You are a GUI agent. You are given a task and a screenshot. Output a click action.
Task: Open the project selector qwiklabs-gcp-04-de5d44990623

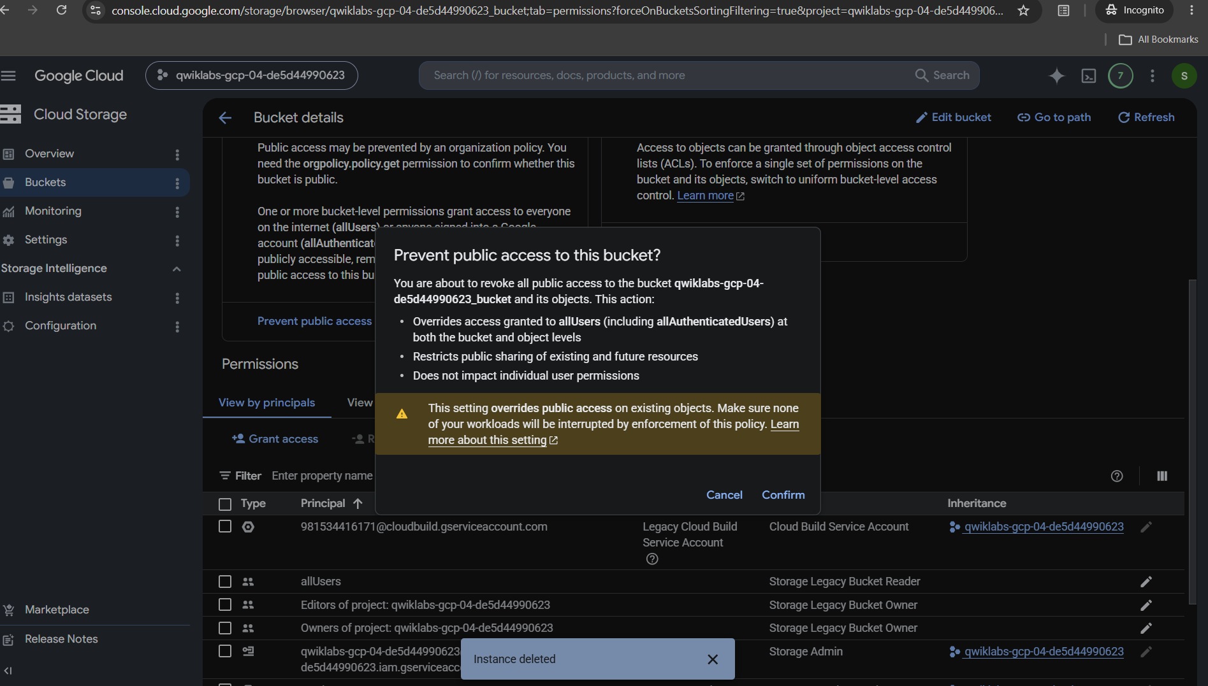(x=252, y=75)
